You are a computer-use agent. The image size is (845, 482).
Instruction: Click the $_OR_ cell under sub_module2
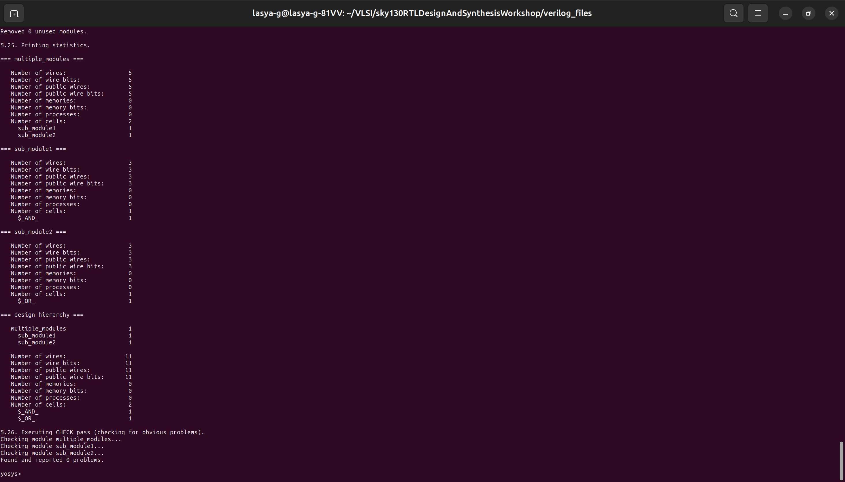(x=26, y=301)
